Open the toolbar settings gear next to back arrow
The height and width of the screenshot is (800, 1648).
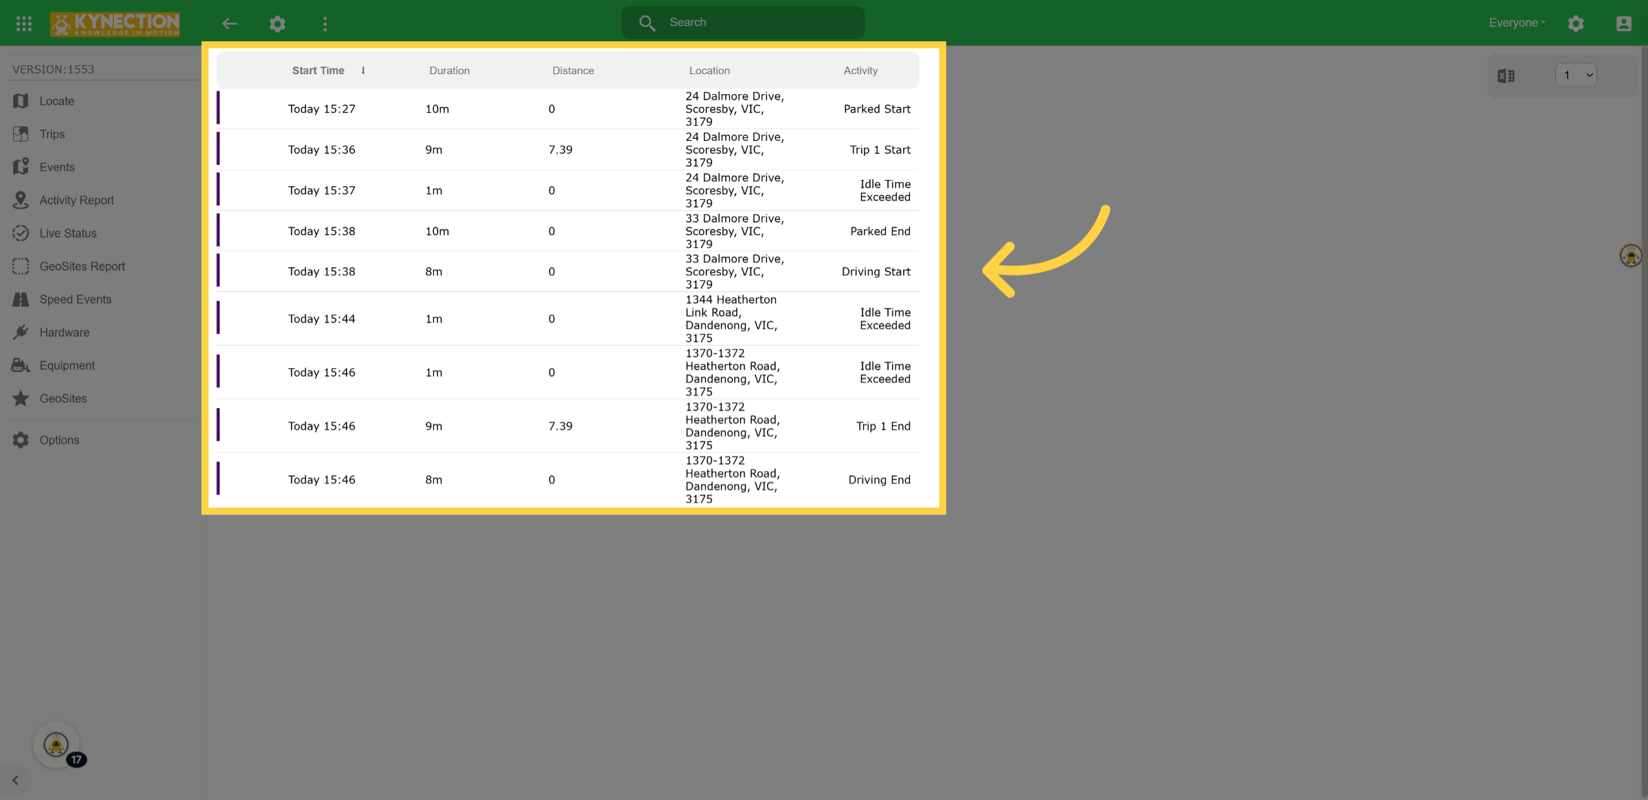(x=277, y=24)
